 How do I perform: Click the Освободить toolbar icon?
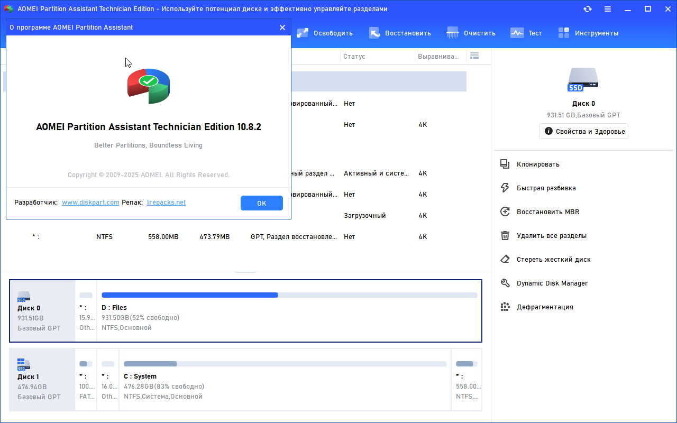tap(303, 33)
